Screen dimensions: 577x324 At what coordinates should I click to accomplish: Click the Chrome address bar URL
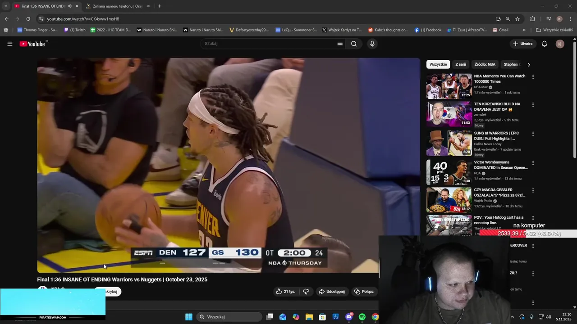(83, 19)
